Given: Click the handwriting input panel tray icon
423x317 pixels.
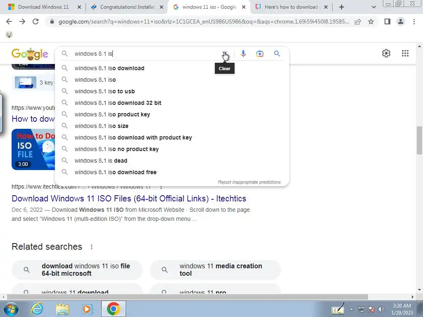Looking at the screenshot, I should point(338,309).
